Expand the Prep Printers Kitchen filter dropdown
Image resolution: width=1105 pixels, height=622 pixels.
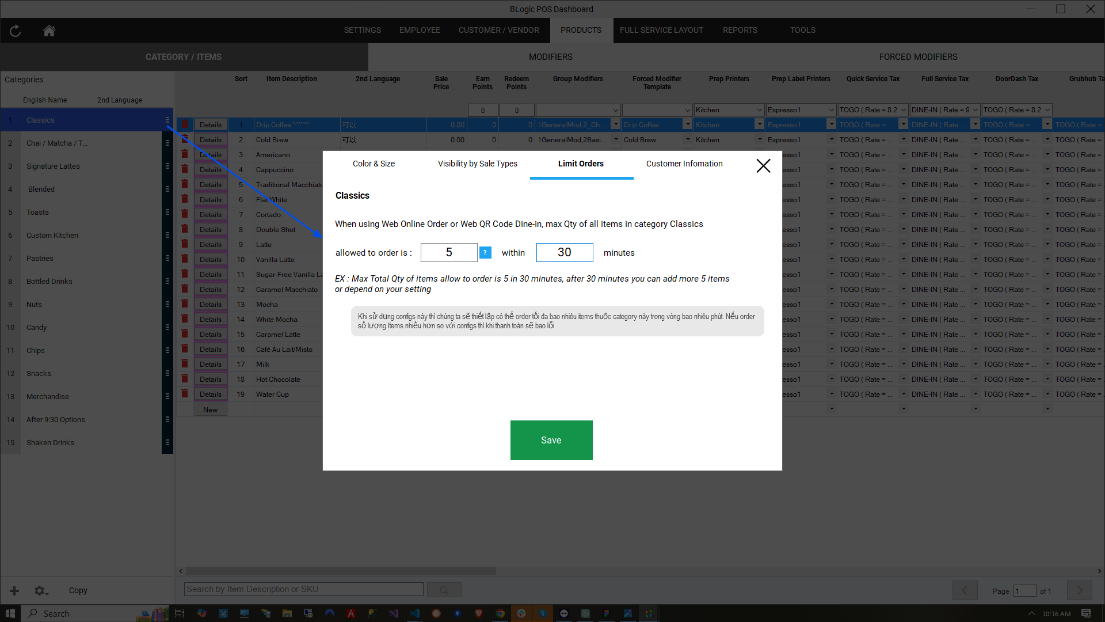(x=759, y=110)
